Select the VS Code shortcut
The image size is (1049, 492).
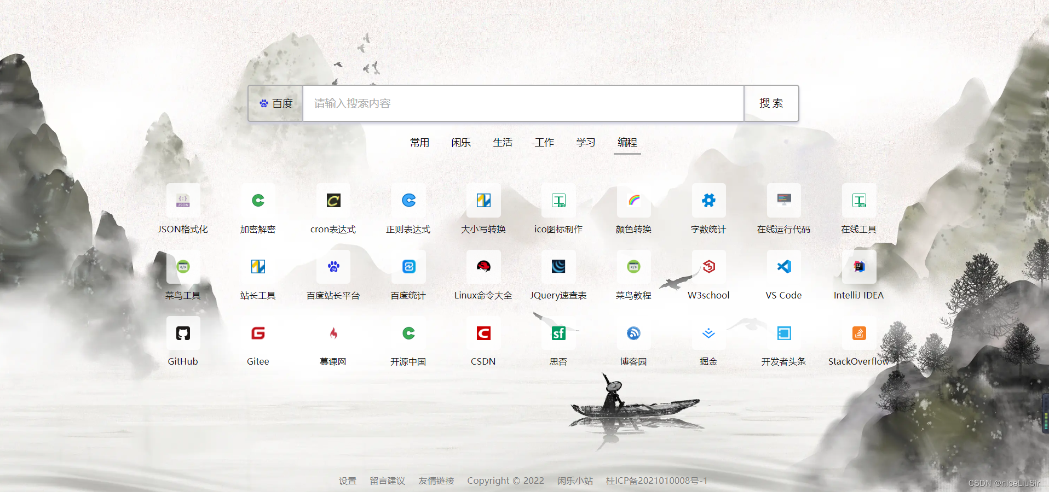click(x=783, y=267)
